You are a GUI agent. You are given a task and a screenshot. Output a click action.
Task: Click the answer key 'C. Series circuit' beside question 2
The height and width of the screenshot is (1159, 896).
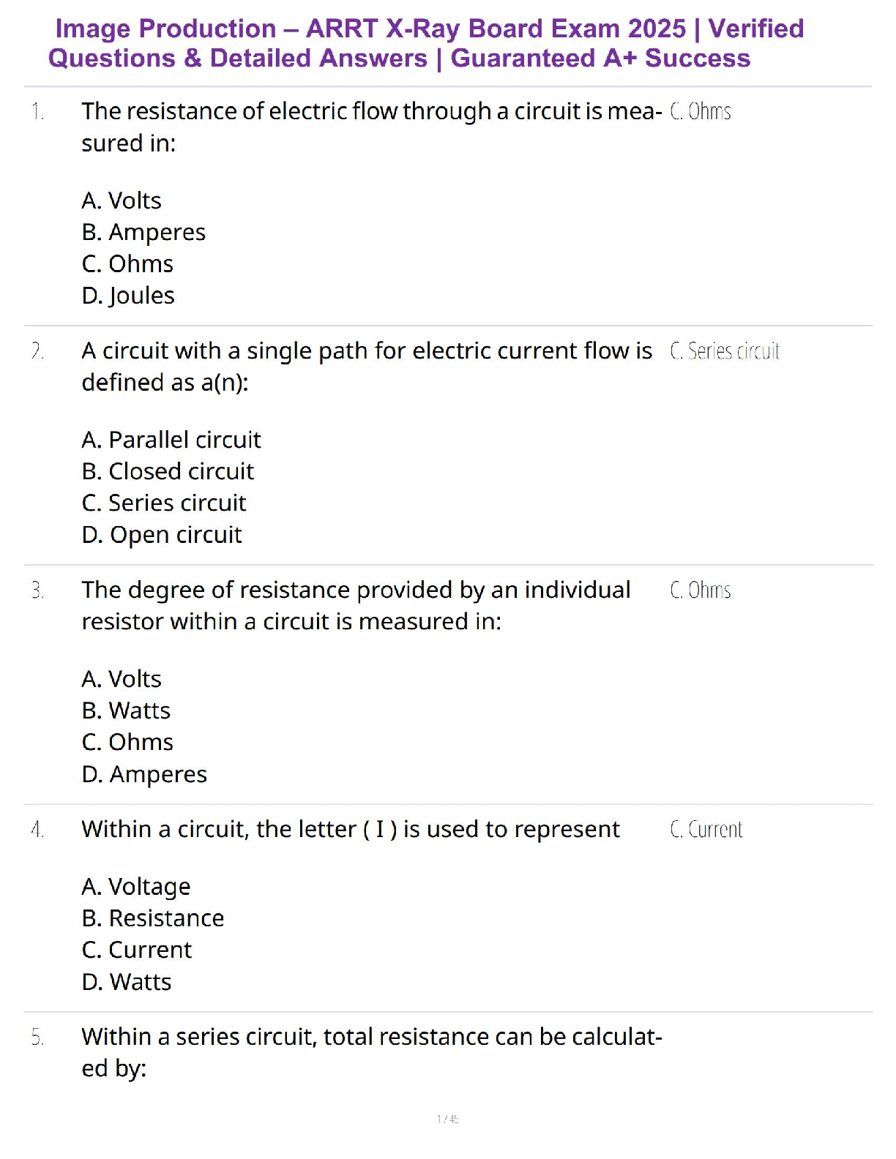coord(725,351)
